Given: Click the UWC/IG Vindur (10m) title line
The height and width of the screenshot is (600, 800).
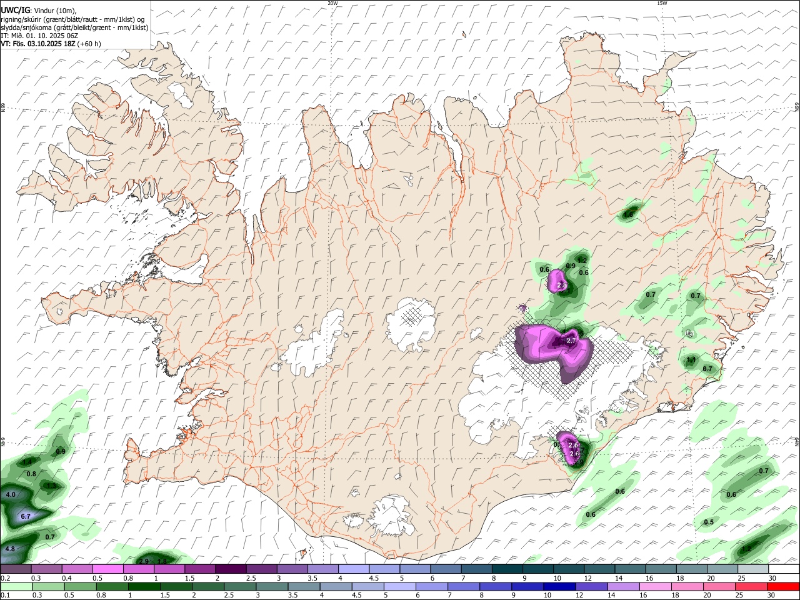Looking at the screenshot, I should tap(38, 11).
